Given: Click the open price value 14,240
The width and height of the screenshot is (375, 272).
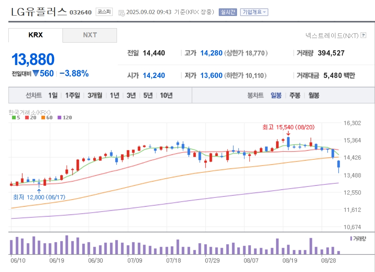Looking at the screenshot, I should tap(154, 75).
